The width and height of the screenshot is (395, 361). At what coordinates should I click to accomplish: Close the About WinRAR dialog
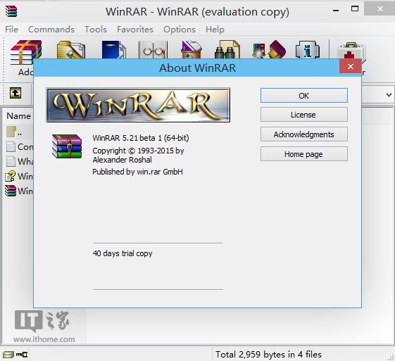tap(351, 66)
